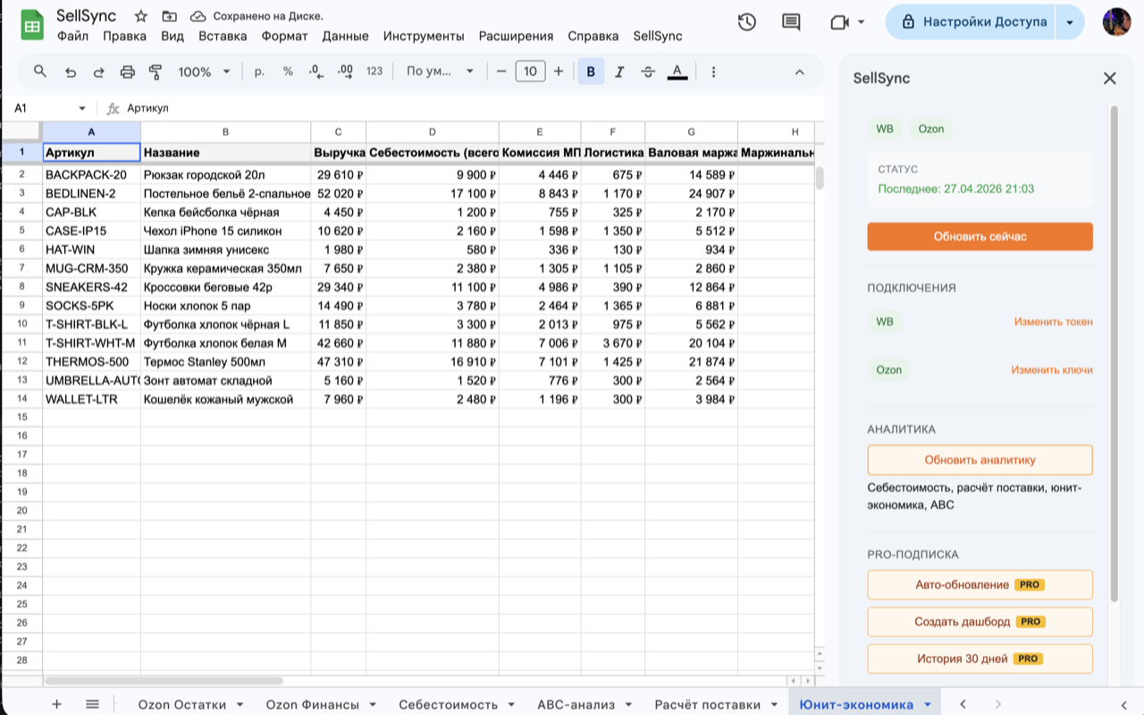Toggle bold formatting
Viewport: 1144px width, 715px height.
(591, 71)
